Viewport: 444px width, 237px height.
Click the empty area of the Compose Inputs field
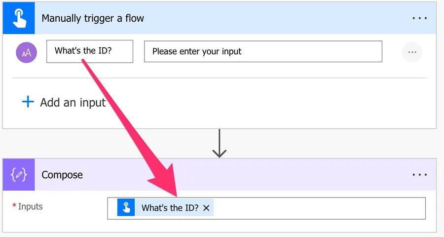[321, 208]
